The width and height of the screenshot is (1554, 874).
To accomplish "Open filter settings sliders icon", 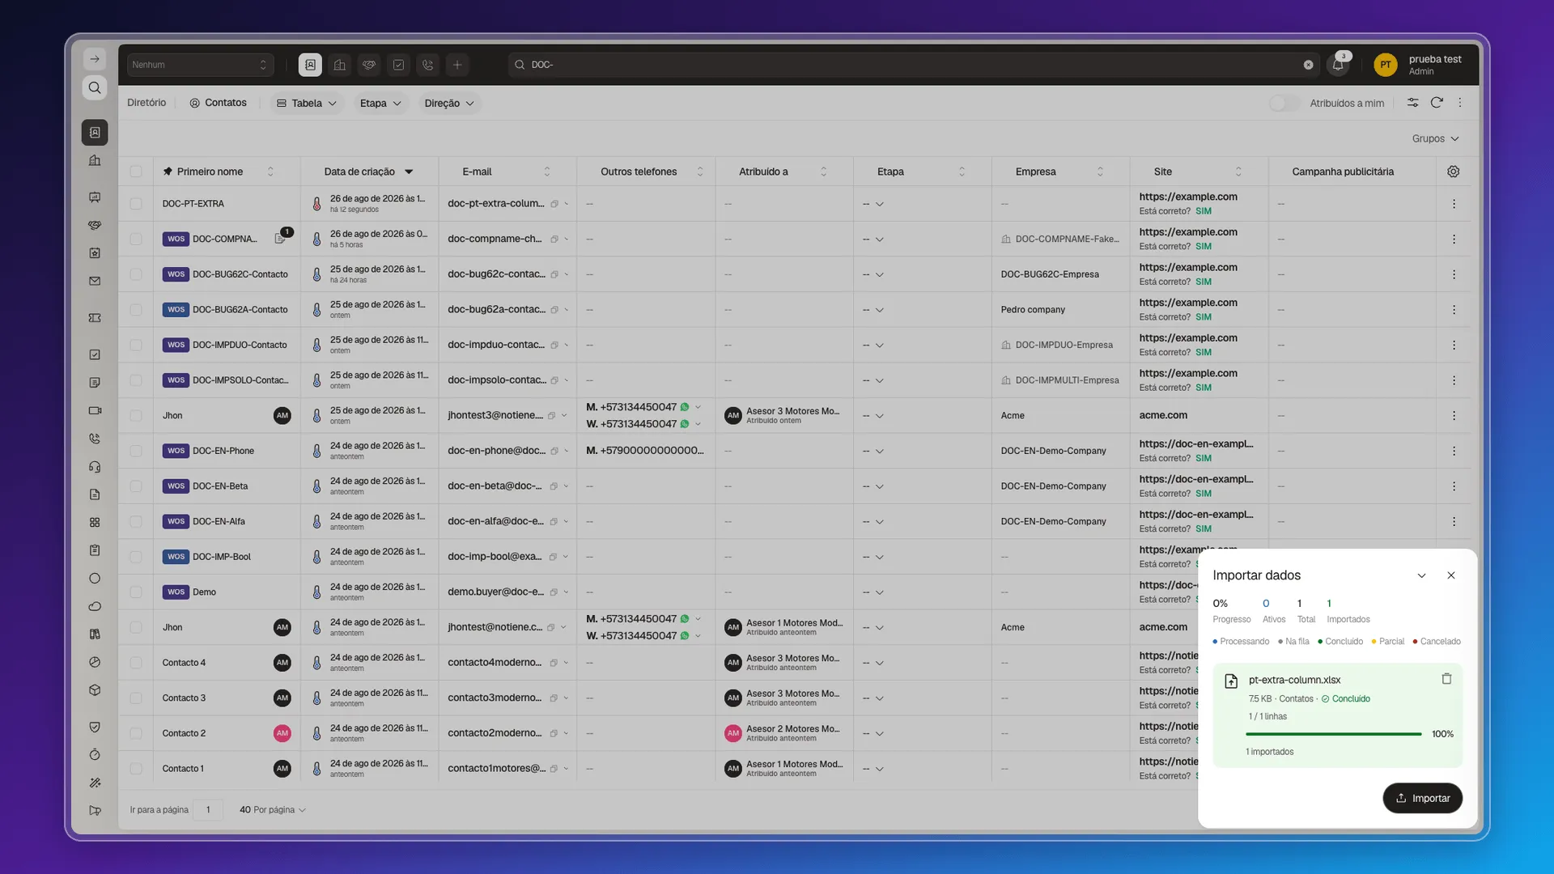I will 1412,103.
